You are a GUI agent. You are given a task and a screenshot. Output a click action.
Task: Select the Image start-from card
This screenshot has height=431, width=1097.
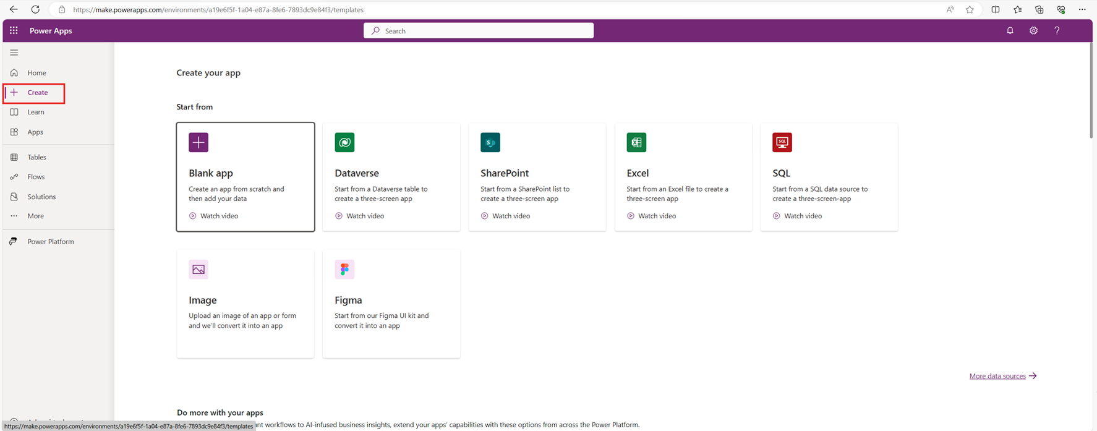click(x=245, y=304)
